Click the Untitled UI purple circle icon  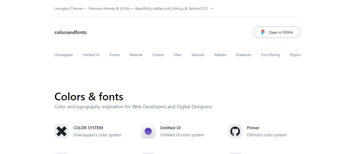pos(148,131)
